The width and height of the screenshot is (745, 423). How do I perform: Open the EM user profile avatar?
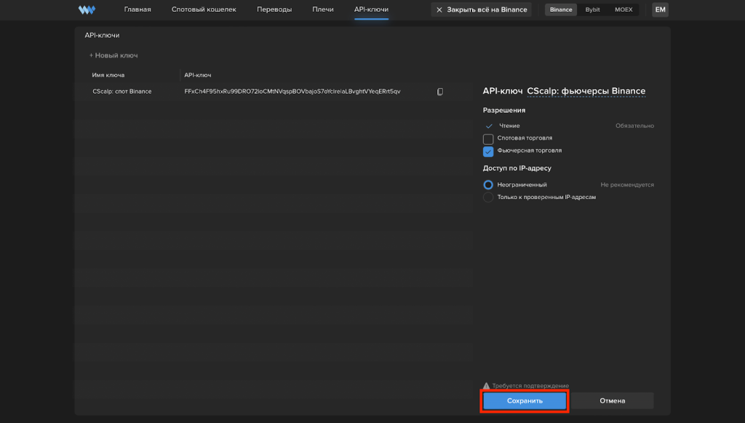pos(660,9)
